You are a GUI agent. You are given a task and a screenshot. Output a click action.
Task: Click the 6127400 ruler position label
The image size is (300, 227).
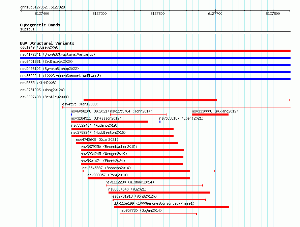click(x=42, y=14)
